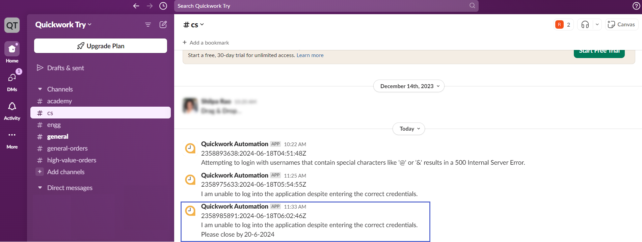Click text "Please close by 20-6-2024"
This screenshot has width=642, height=242.
(x=238, y=234)
